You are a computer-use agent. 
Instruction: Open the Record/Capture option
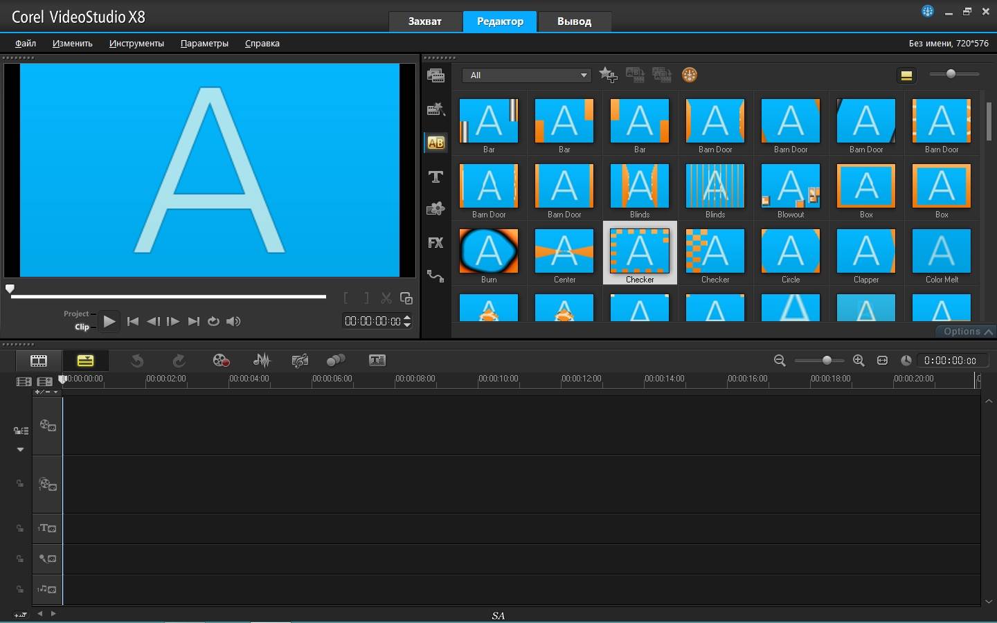click(x=221, y=361)
